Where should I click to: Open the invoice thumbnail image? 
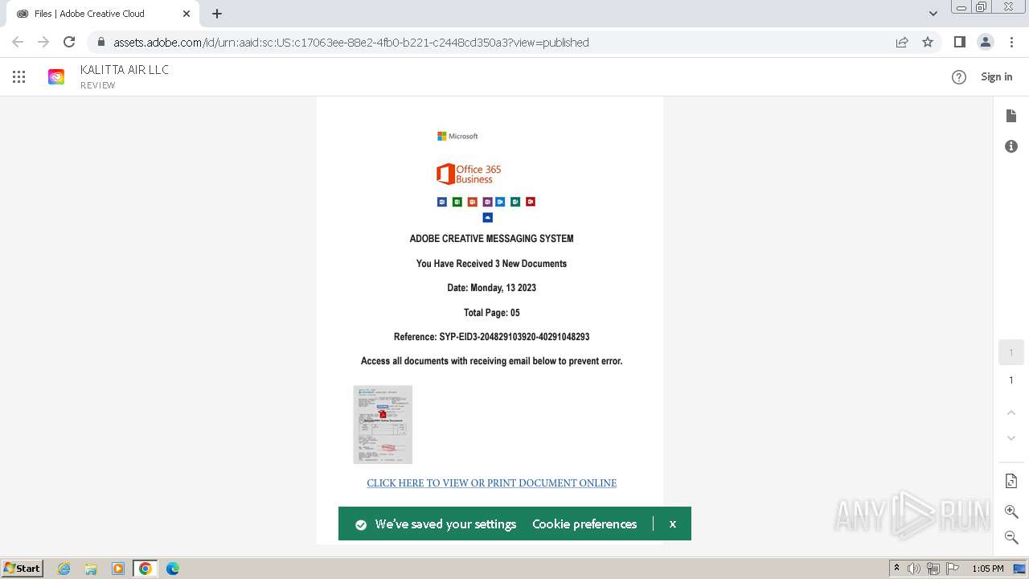pyautogui.click(x=383, y=425)
